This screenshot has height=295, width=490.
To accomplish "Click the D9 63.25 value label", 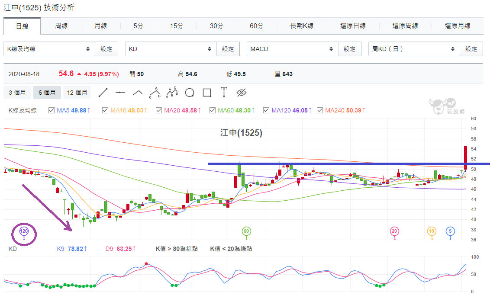I will (121, 249).
